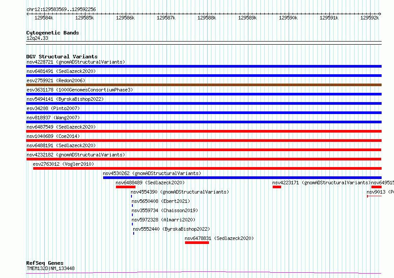Click the nsv4554390 gnomADStructuralVariants label
394x278 pixels.
(180, 192)
